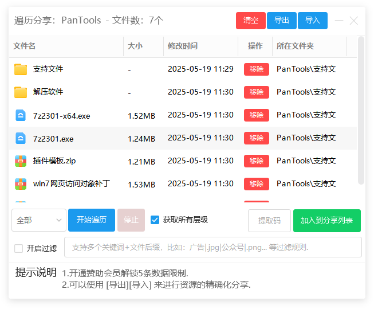Click the file list vertical scrollbar
The width and height of the screenshot is (374, 309).
(361, 109)
